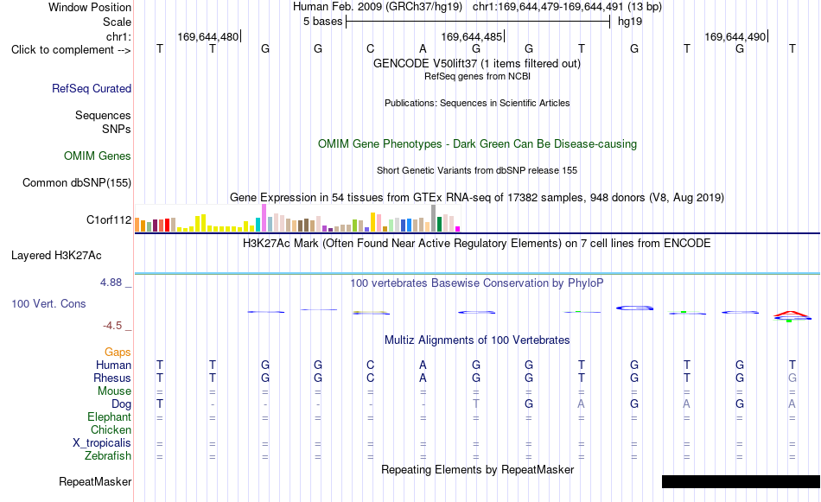The width and height of the screenshot is (821, 502).
Task: Click the greyed G in the Rhesus row
Action: pyautogui.click(x=792, y=378)
